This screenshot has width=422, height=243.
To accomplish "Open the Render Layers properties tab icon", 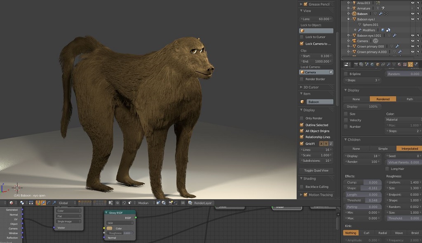I will click(x=361, y=64).
